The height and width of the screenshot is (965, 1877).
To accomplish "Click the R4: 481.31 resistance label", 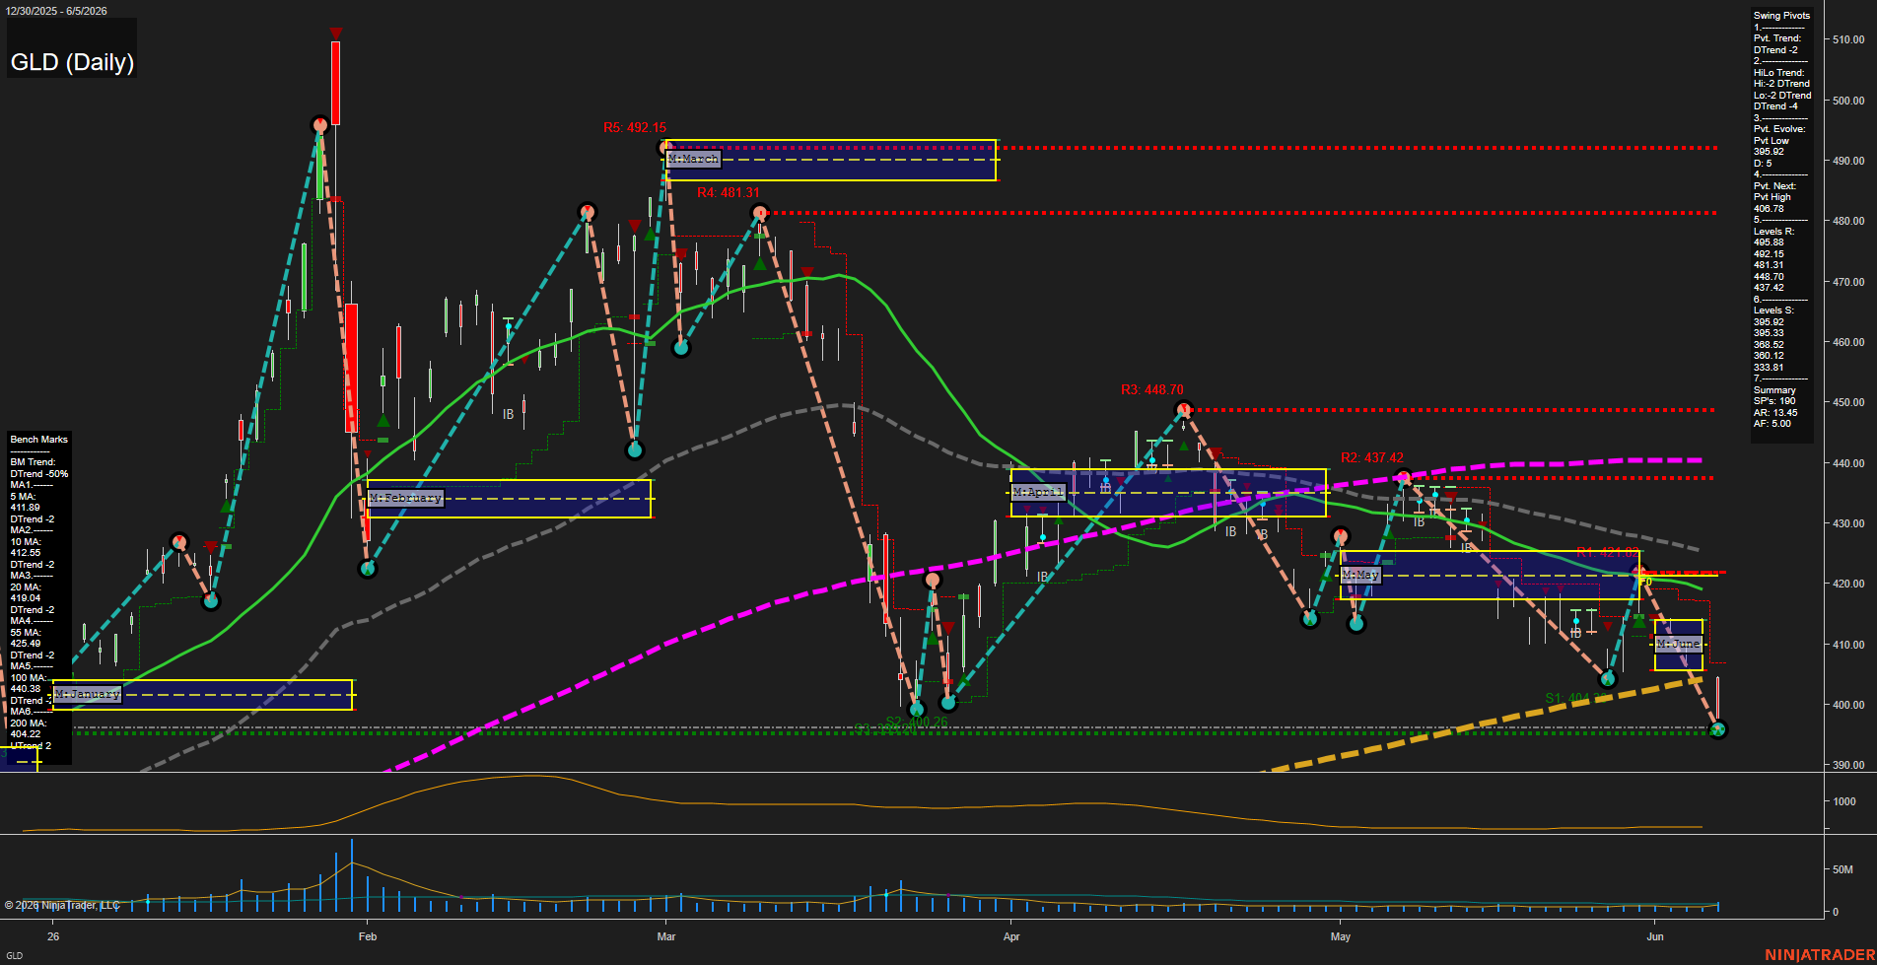I will coord(729,192).
